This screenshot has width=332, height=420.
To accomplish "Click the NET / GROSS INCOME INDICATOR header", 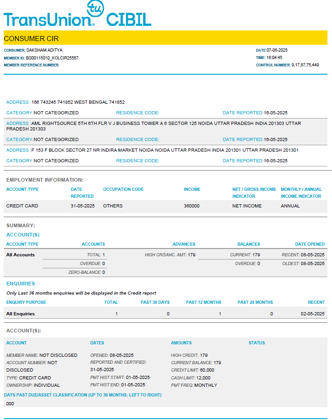I will pyautogui.click(x=254, y=193).
